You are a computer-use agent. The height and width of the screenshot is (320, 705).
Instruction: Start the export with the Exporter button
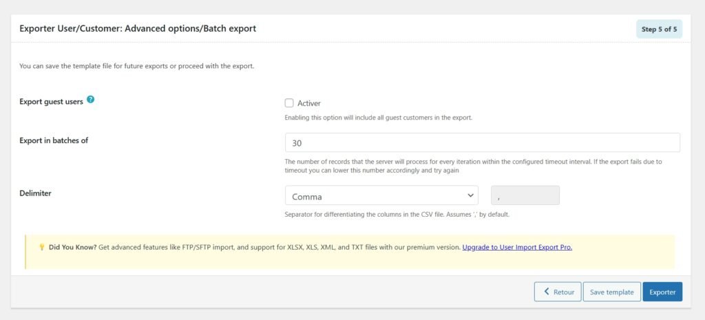(662, 292)
